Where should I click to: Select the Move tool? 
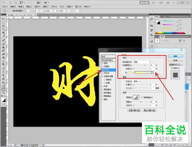3,19
